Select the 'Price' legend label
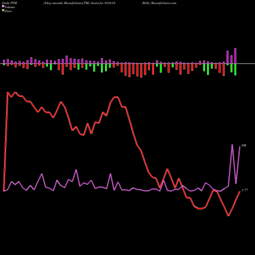The width and height of the screenshot is (255, 255). coord(8,11)
